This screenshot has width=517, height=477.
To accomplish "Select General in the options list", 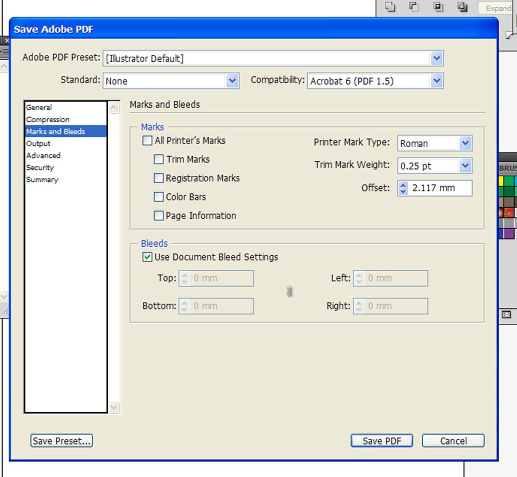I will click(x=66, y=107).
